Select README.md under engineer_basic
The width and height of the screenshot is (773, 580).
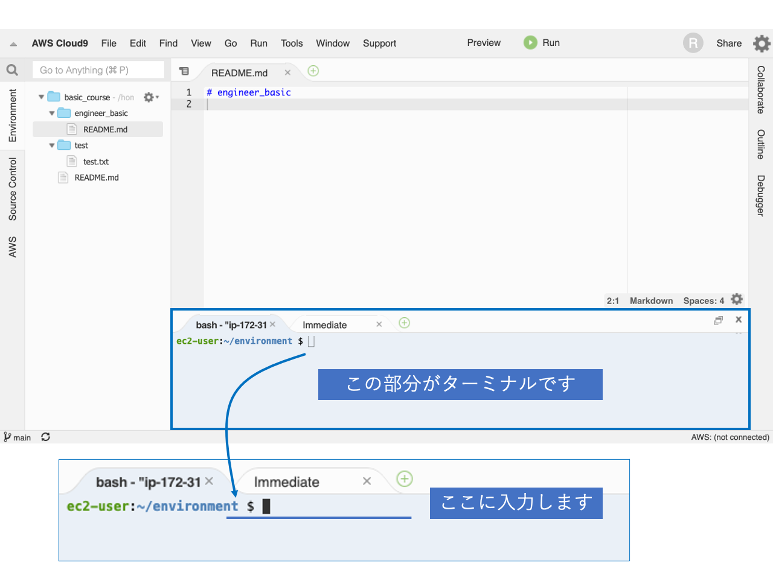coord(105,129)
